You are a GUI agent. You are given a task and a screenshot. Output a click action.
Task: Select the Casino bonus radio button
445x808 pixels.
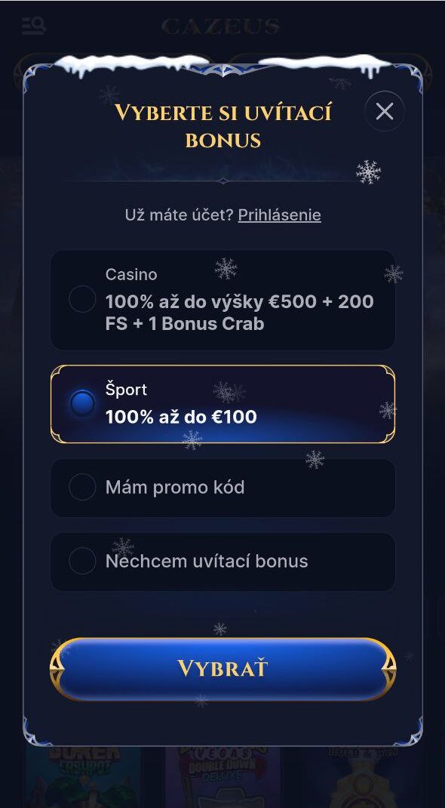tap(82, 299)
